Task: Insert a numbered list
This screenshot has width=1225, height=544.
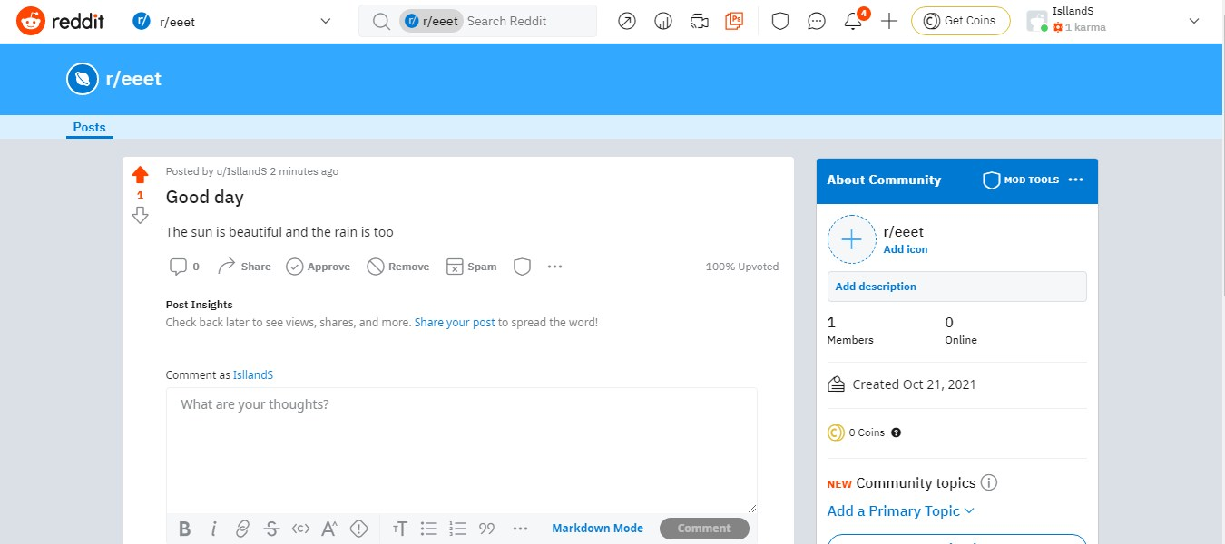Action: [458, 529]
